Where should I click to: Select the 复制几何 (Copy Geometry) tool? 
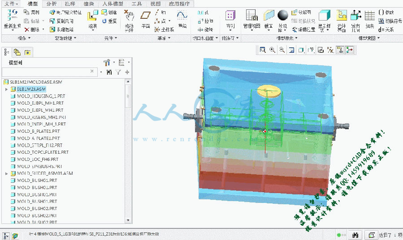coord(62,21)
